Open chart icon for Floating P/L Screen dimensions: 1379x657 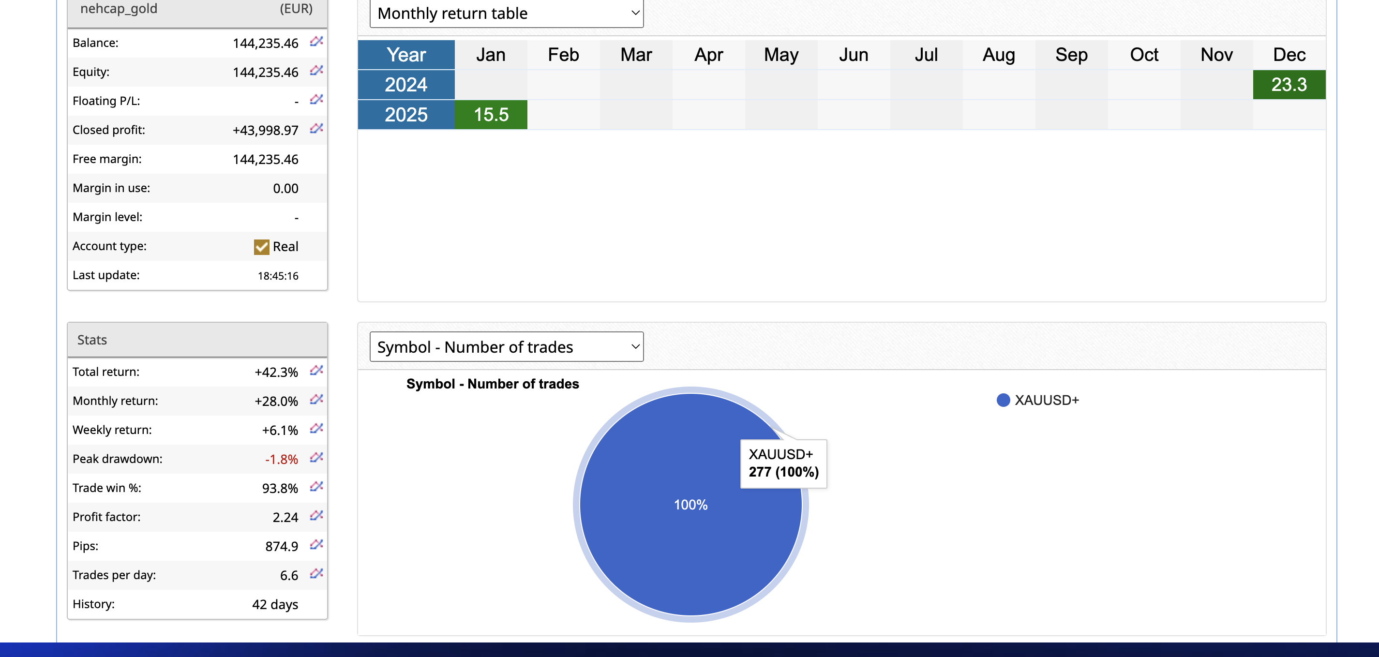click(316, 99)
